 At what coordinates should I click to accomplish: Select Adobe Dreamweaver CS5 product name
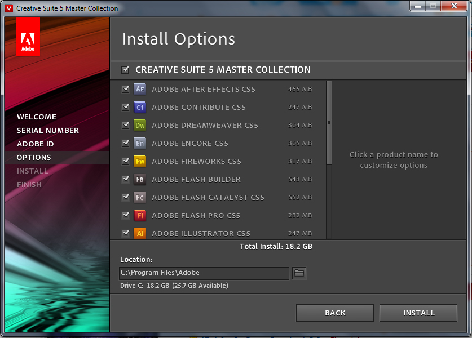pos(205,126)
